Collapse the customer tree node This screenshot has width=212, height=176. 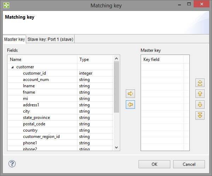click(x=12, y=67)
